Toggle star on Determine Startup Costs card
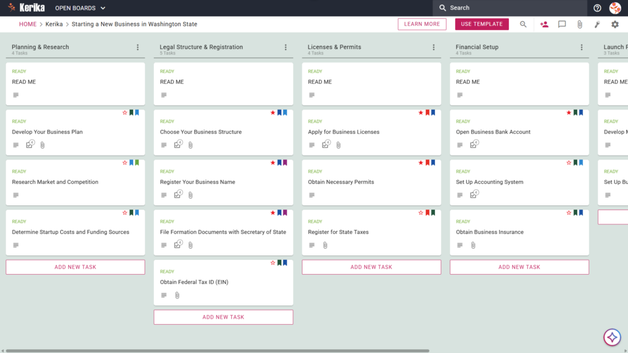The image size is (628, 353). [x=124, y=213]
